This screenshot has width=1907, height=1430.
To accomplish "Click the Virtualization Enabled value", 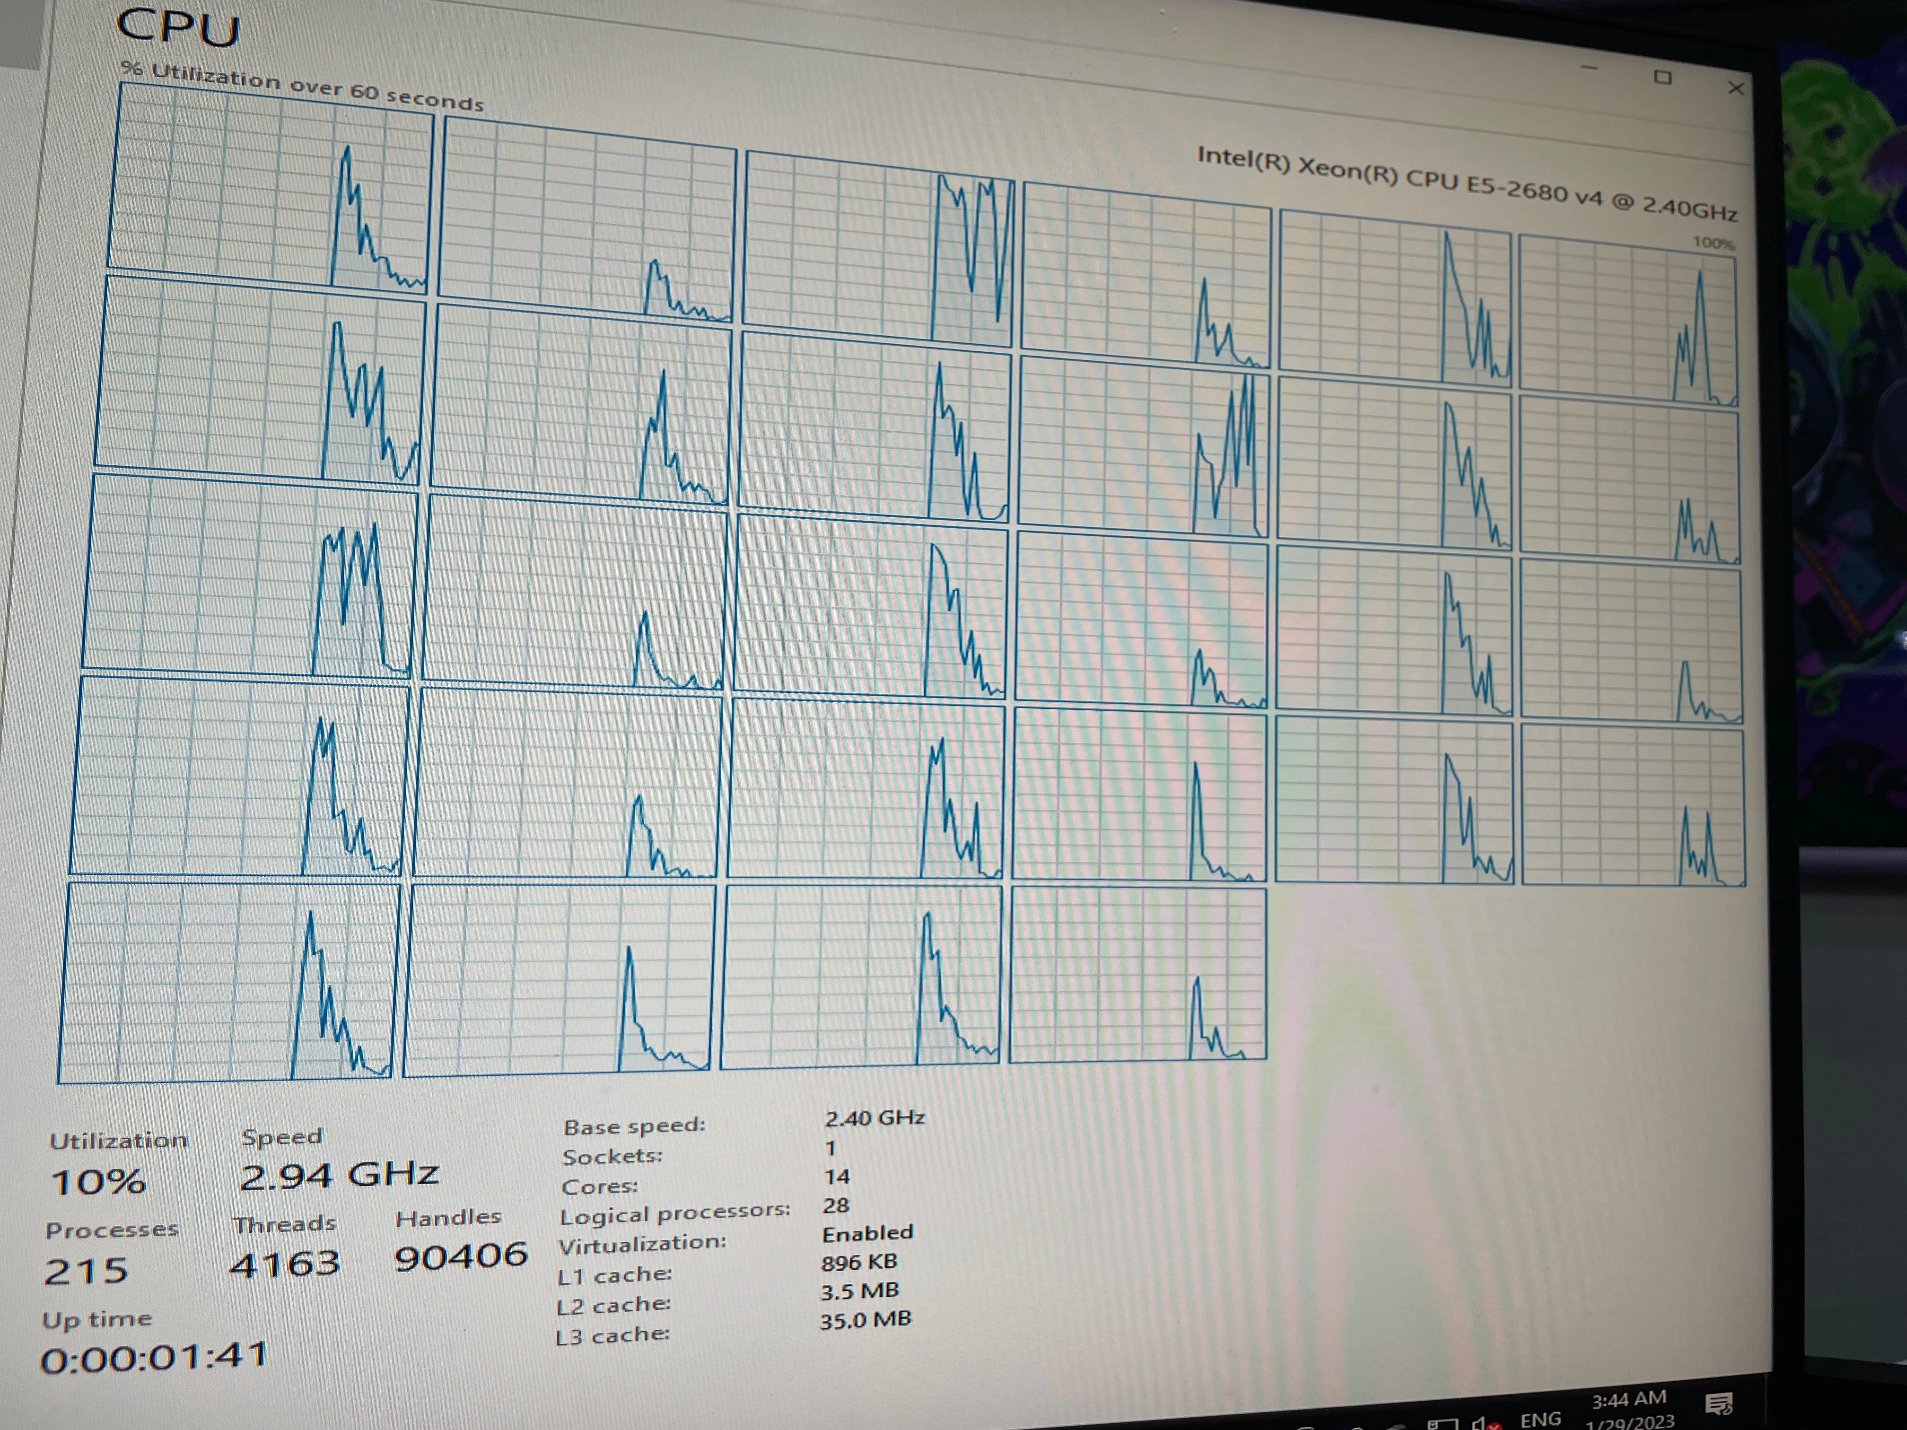I will (867, 1233).
